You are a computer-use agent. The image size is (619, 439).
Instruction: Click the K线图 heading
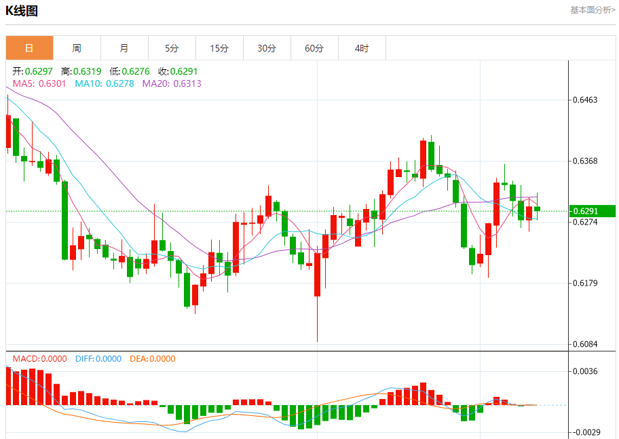click(x=22, y=11)
